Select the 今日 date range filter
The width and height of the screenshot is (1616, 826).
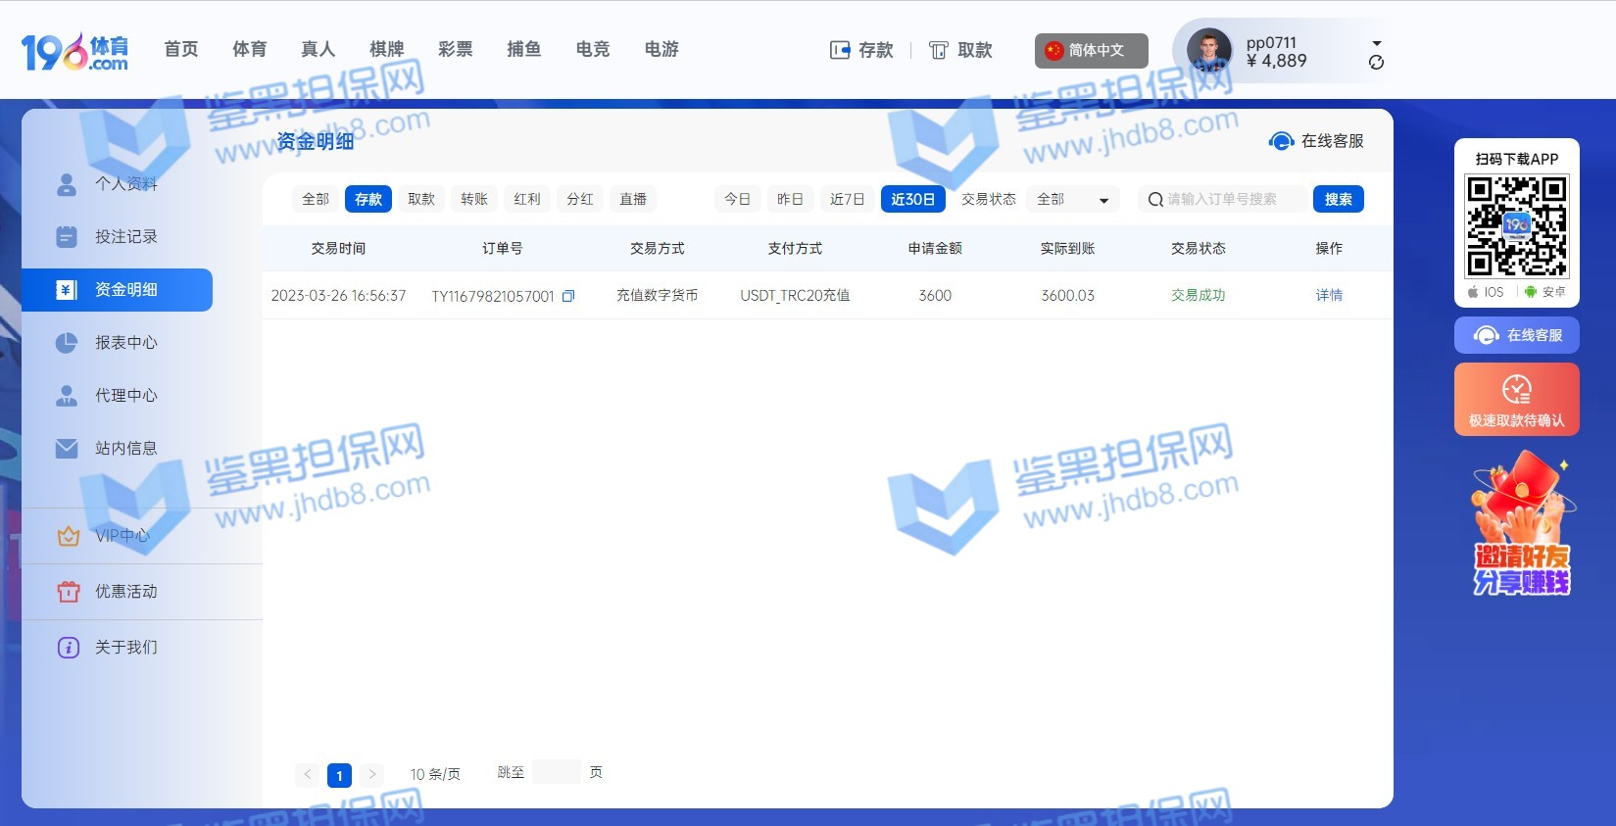pos(737,199)
